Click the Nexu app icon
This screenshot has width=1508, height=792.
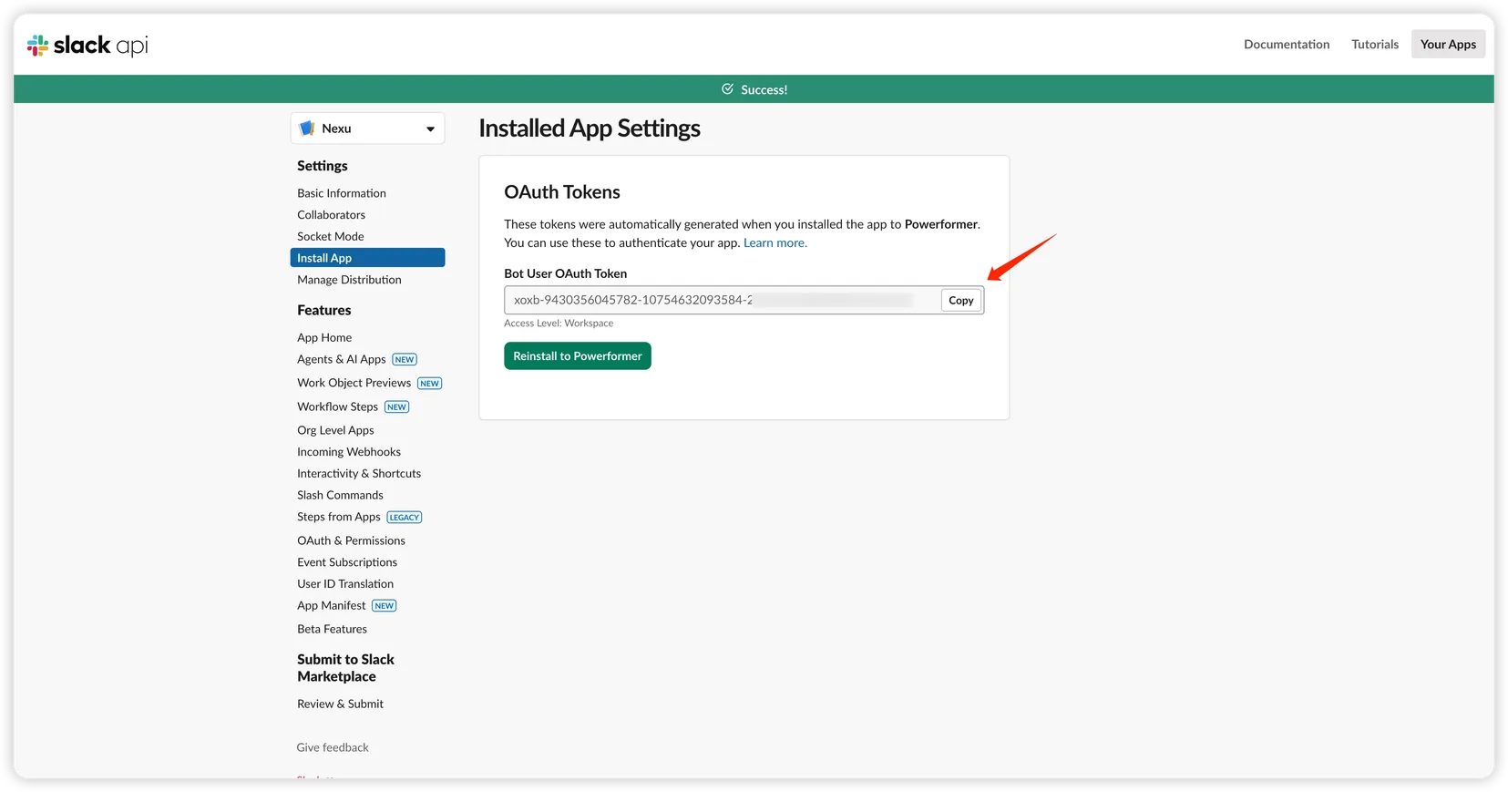click(x=307, y=129)
